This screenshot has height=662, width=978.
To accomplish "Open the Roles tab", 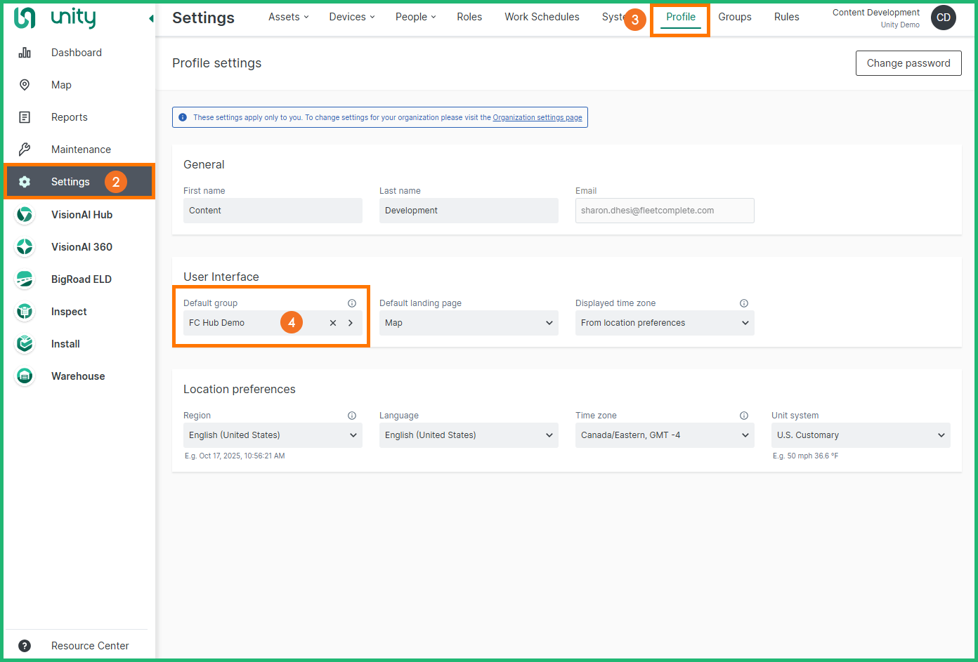I will click(469, 17).
